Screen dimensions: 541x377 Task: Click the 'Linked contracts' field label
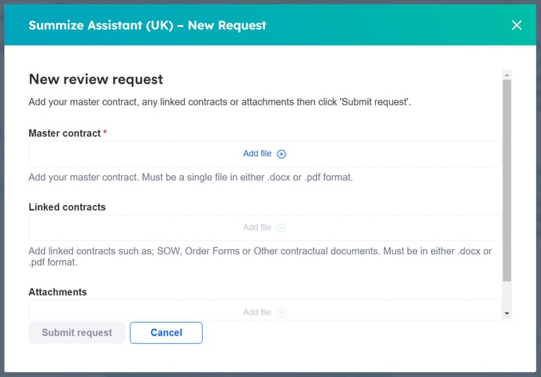coord(67,207)
